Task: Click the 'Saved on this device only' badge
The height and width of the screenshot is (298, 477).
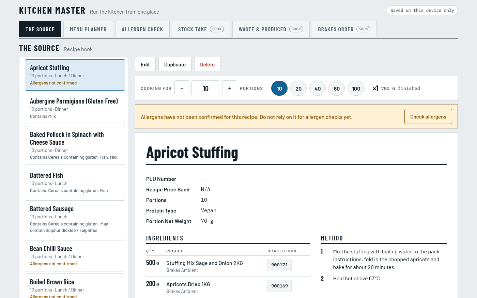Action: [422, 10]
